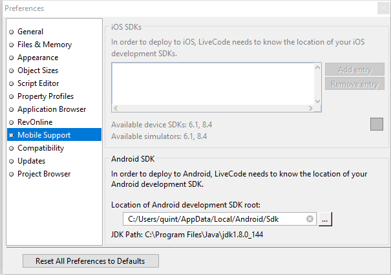The image size is (391, 278).
Task: Clear the Android SDK path field
Action: [x=310, y=219]
